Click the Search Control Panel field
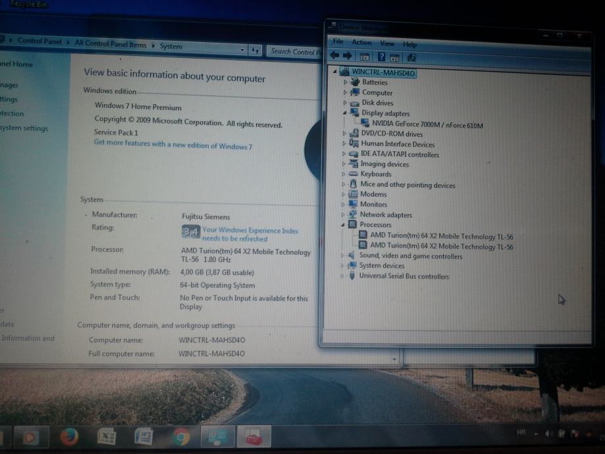This screenshot has width=605, height=454. pos(295,52)
